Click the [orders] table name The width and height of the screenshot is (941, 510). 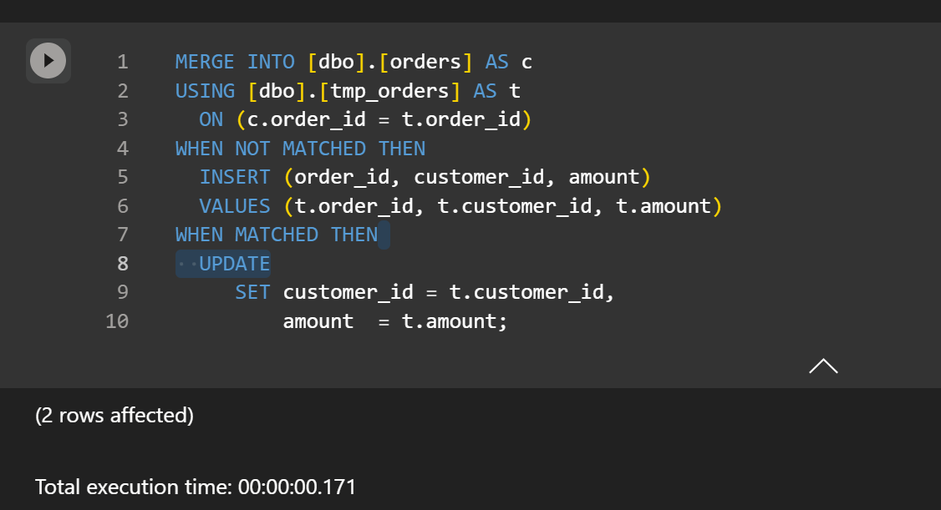[425, 62]
